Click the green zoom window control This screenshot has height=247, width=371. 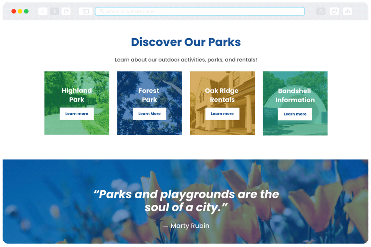[26, 11]
